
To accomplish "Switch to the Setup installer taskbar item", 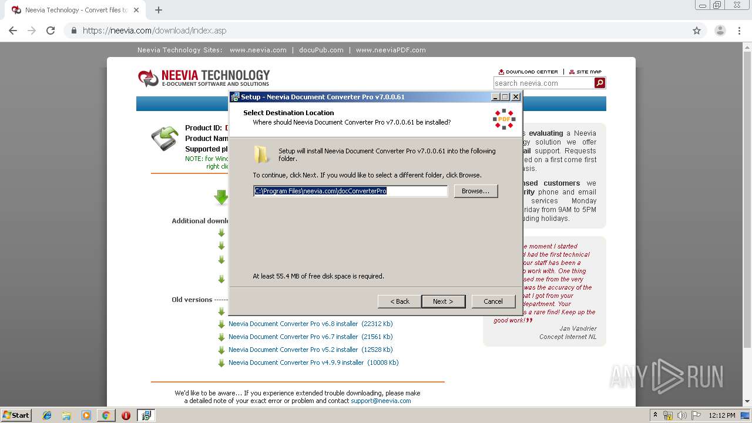I will (x=146, y=415).
